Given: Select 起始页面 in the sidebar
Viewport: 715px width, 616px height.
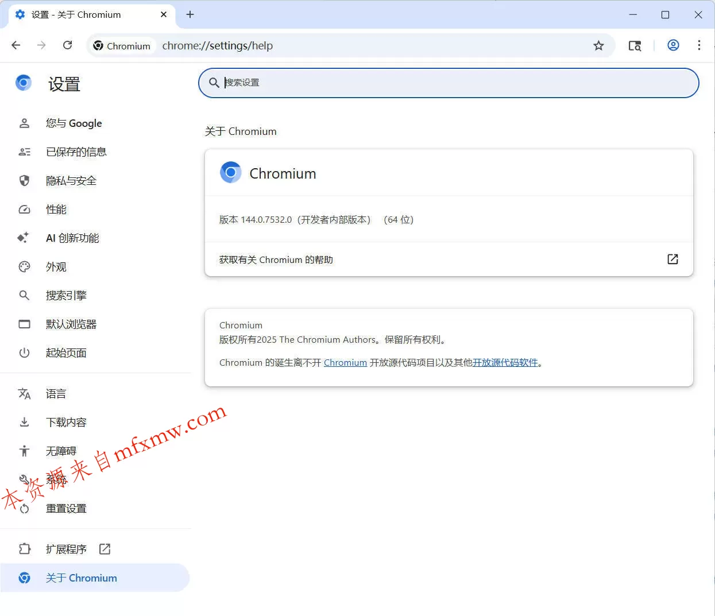Looking at the screenshot, I should (x=95, y=353).
